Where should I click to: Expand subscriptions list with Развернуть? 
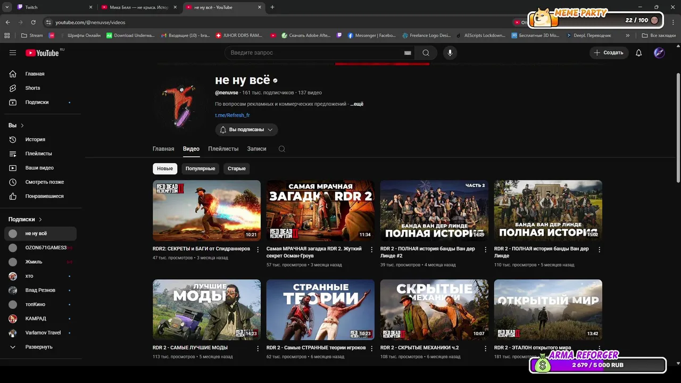[x=40, y=347]
